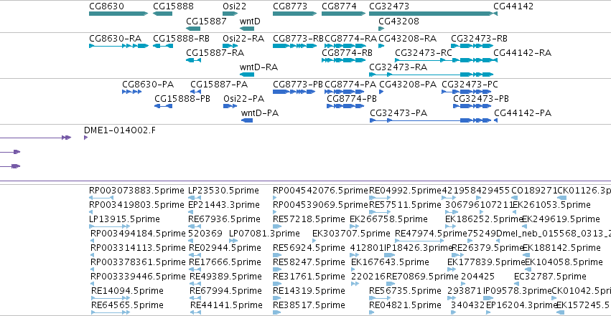Click the Osi22-RA transcript label
The image size is (611, 316).
click(243, 39)
